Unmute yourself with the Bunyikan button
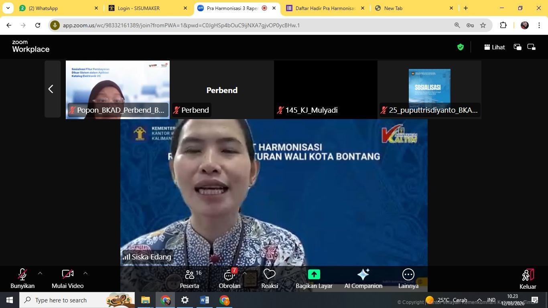Screen dimensions: 548x308 pyautogui.click(x=22, y=278)
